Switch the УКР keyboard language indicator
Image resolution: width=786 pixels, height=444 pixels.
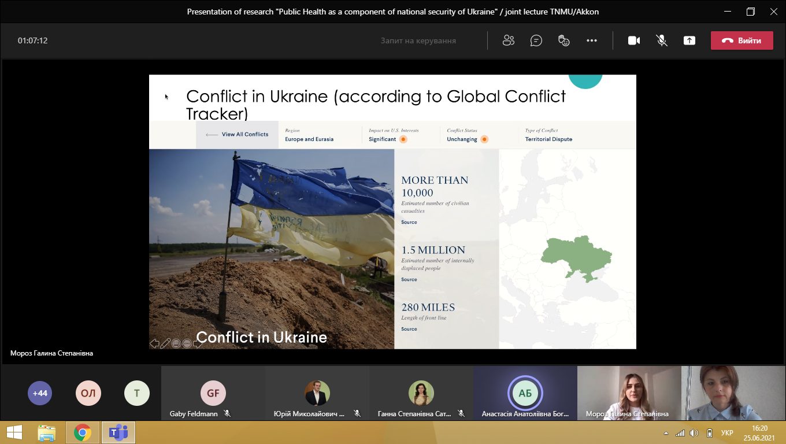728,433
